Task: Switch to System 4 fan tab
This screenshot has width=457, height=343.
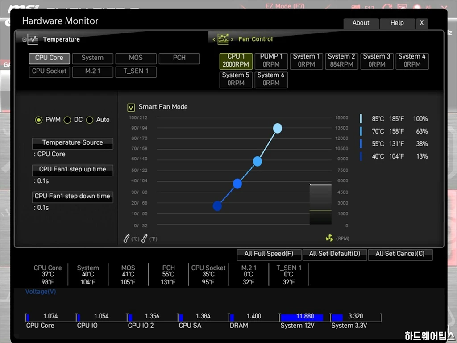Action: pos(412,61)
